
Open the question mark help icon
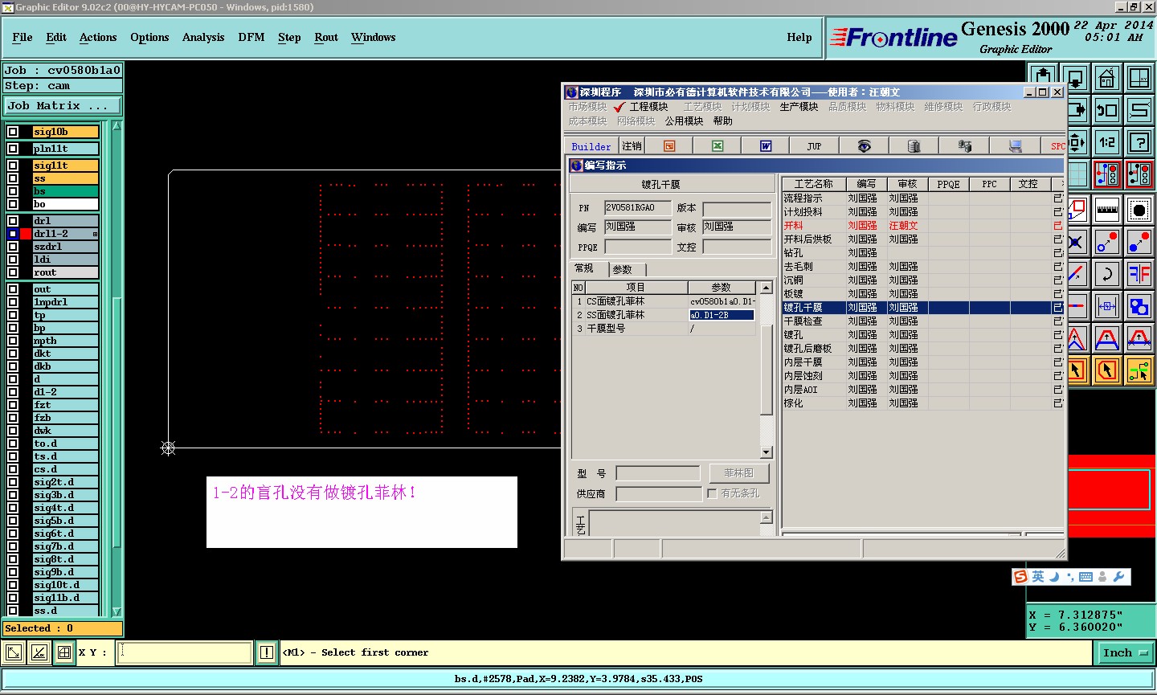click(x=1139, y=142)
